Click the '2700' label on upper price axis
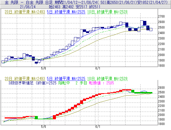This screenshot has width=171, height=130. click(161, 16)
